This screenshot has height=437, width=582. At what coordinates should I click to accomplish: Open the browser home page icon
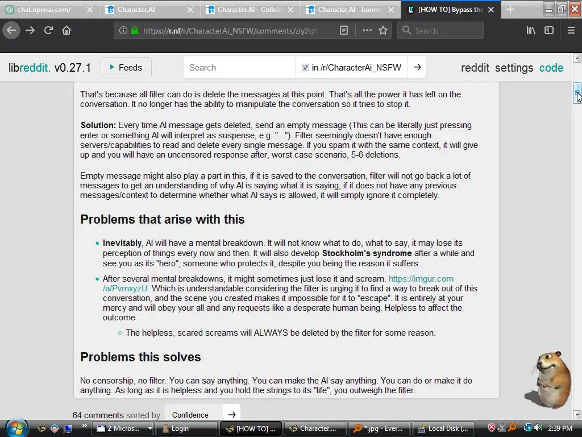pos(66,31)
